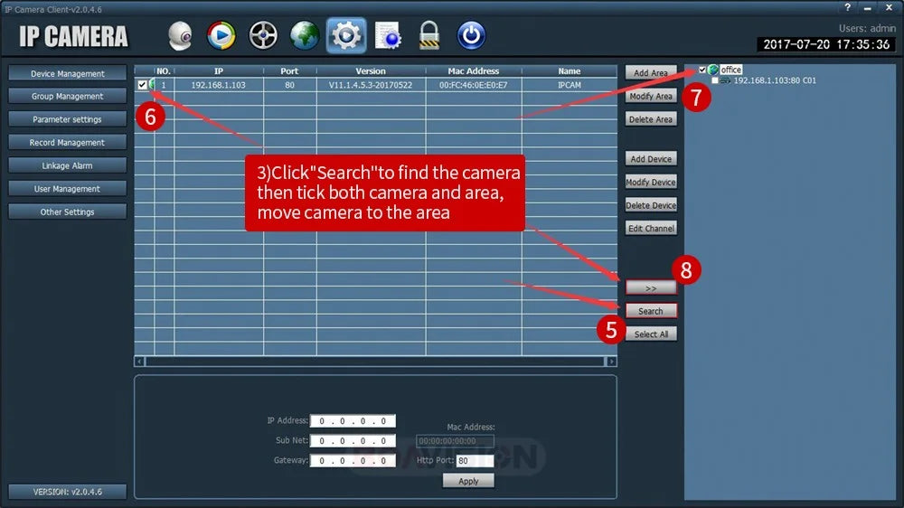Click the Http Port field
This screenshot has height=508, width=904.
476,460
